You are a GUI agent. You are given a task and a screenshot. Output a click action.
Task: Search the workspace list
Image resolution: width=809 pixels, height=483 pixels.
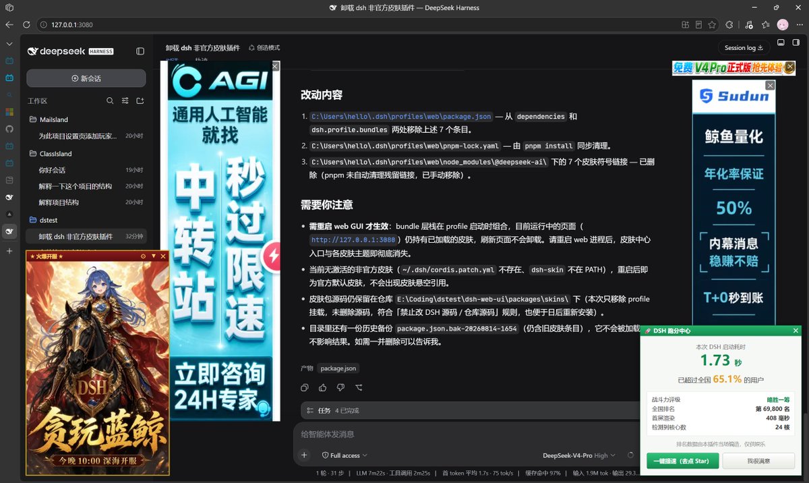tap(110, 101)
